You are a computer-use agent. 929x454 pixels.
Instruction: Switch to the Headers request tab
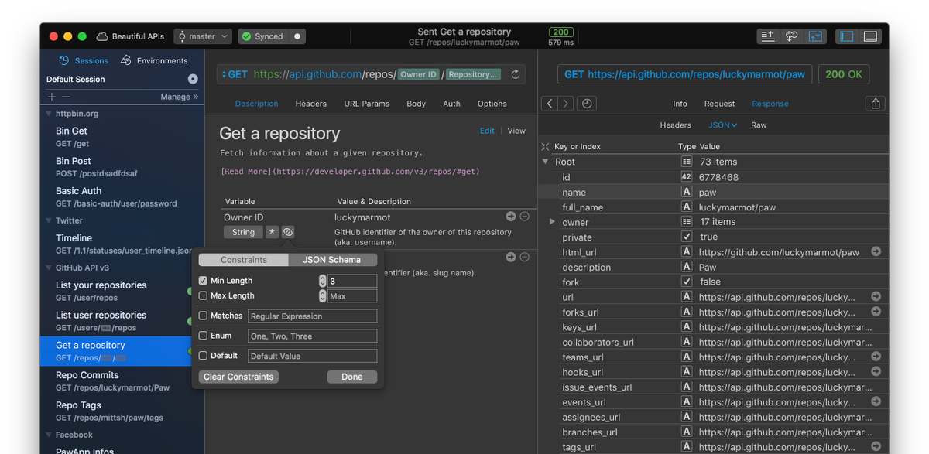click(x=310, y=104)
